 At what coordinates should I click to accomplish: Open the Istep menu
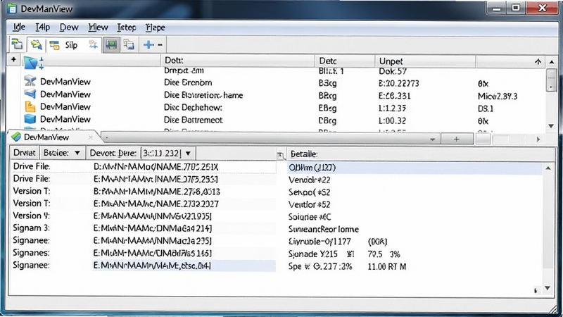(127, 27)
